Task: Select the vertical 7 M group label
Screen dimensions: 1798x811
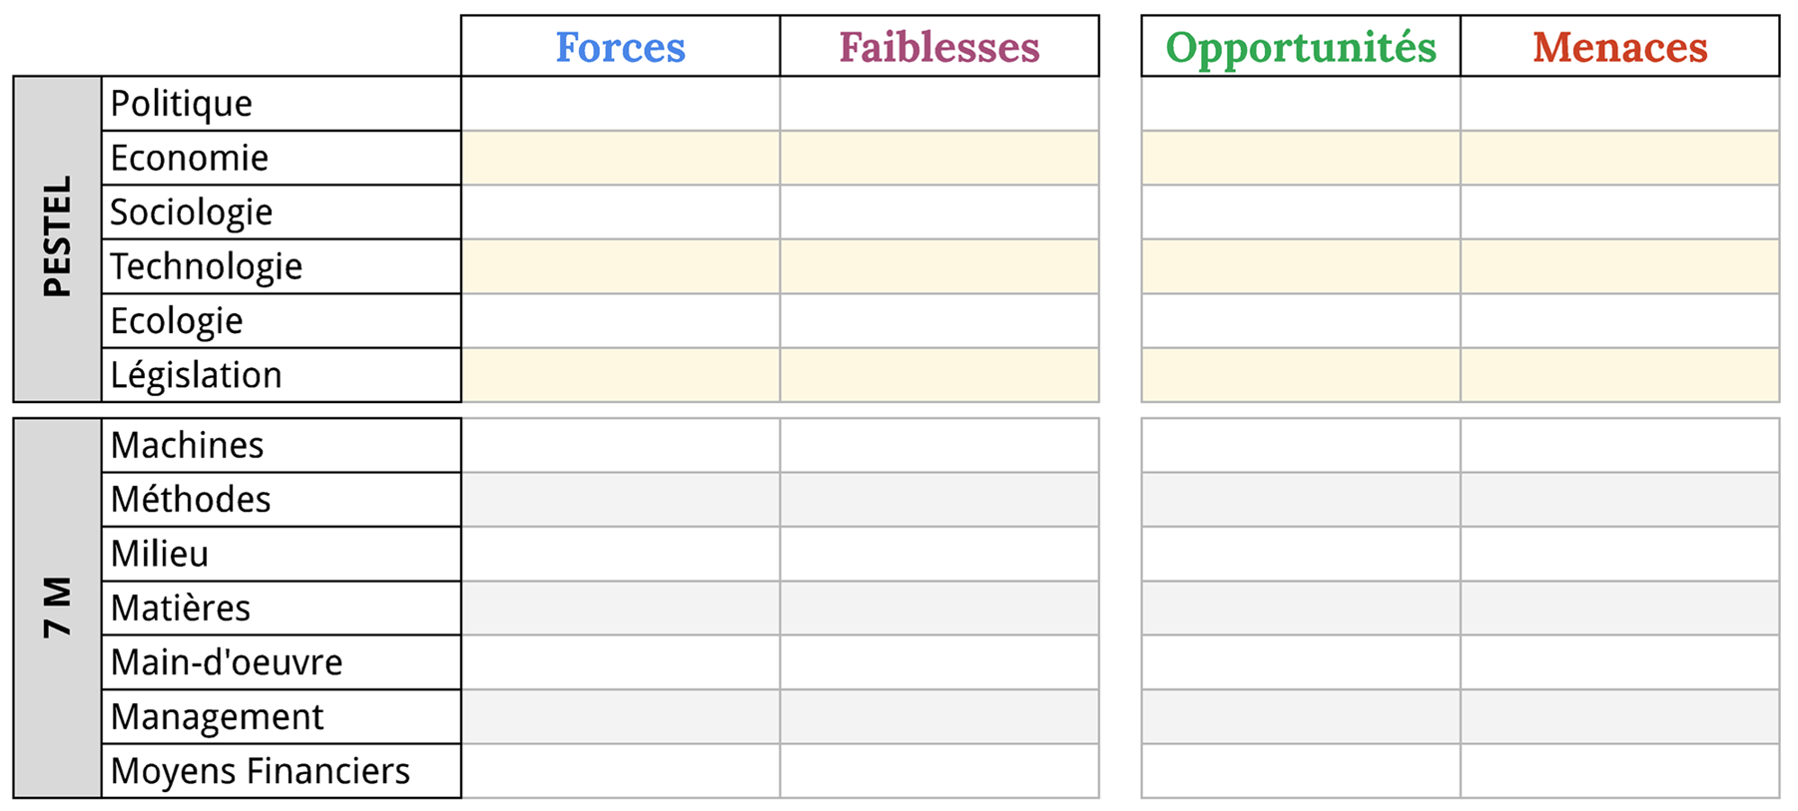Action: pos(58,607)
